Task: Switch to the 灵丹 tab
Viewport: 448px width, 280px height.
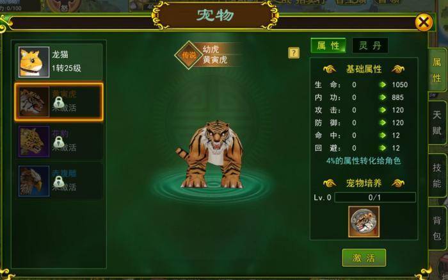Action: click(x=370, y=45)
